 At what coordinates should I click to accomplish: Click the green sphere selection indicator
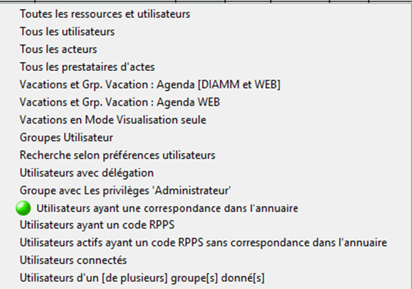23,208
